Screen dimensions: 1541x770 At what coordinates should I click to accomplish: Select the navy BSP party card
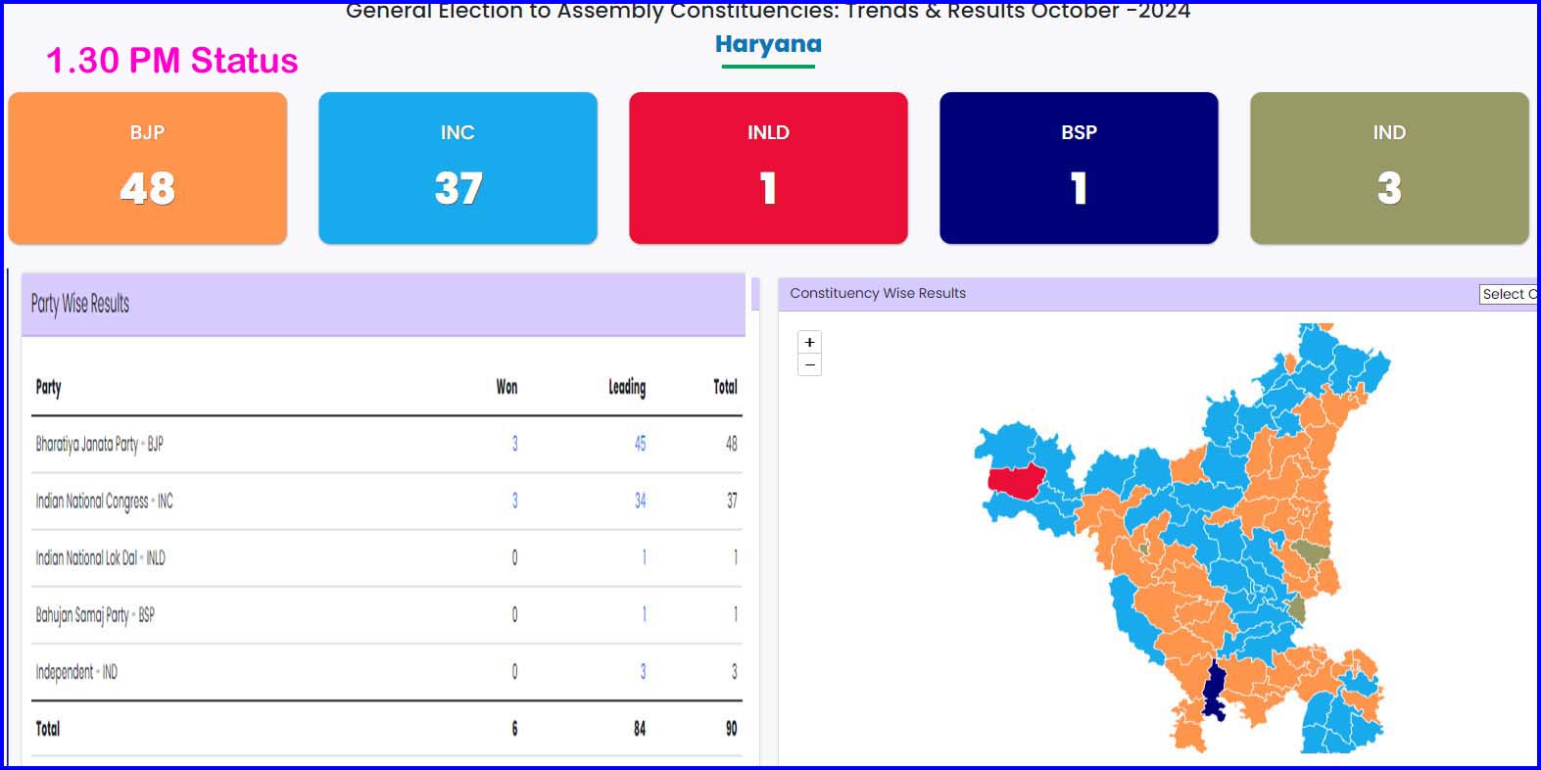1079,168
